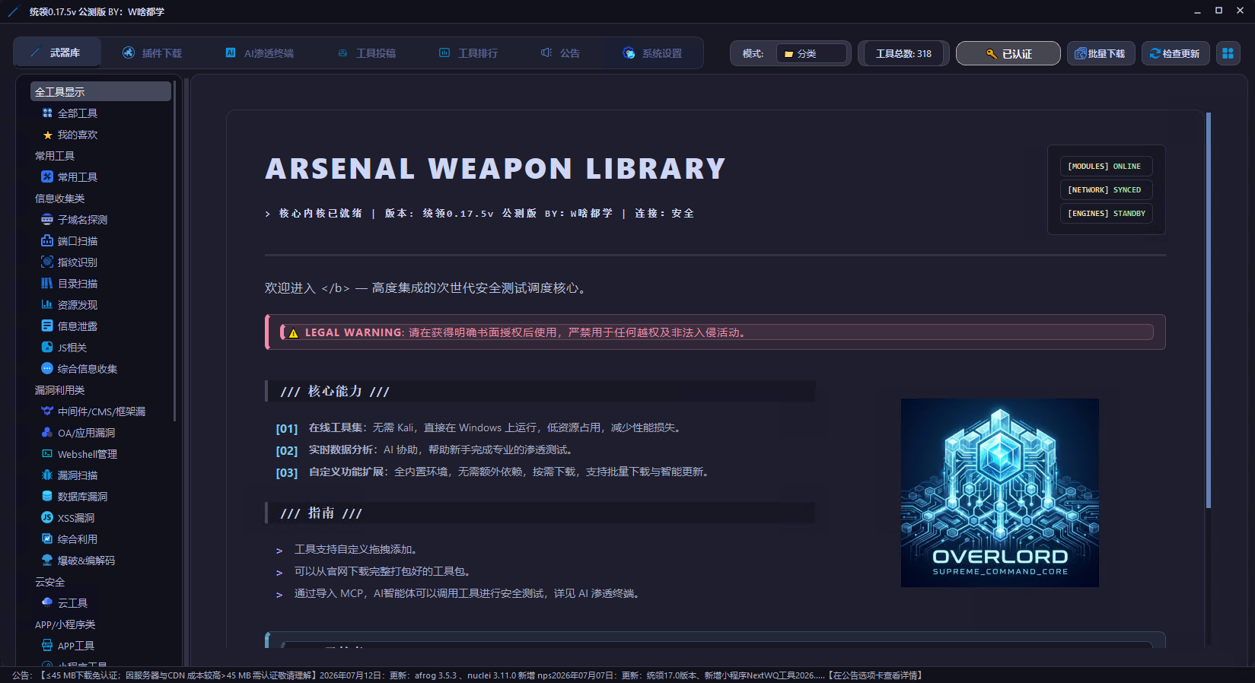Image resolution: width=1255 pixels, height=683 pixels.
Task: Click the [ENGINES] STANDBY status badge
Action: (x=1106, y=214)
